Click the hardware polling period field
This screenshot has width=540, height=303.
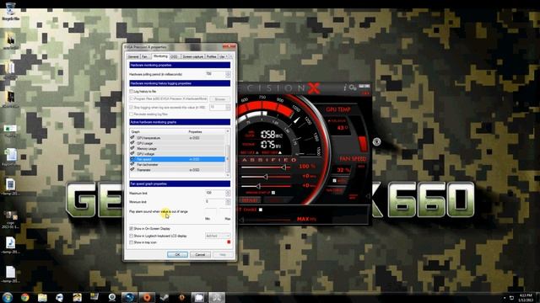tap(215, 74)
